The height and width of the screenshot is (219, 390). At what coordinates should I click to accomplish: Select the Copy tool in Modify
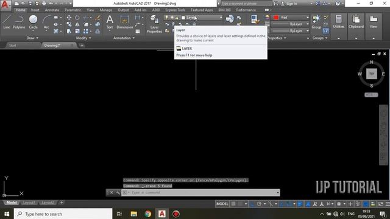tap(69, 24)
